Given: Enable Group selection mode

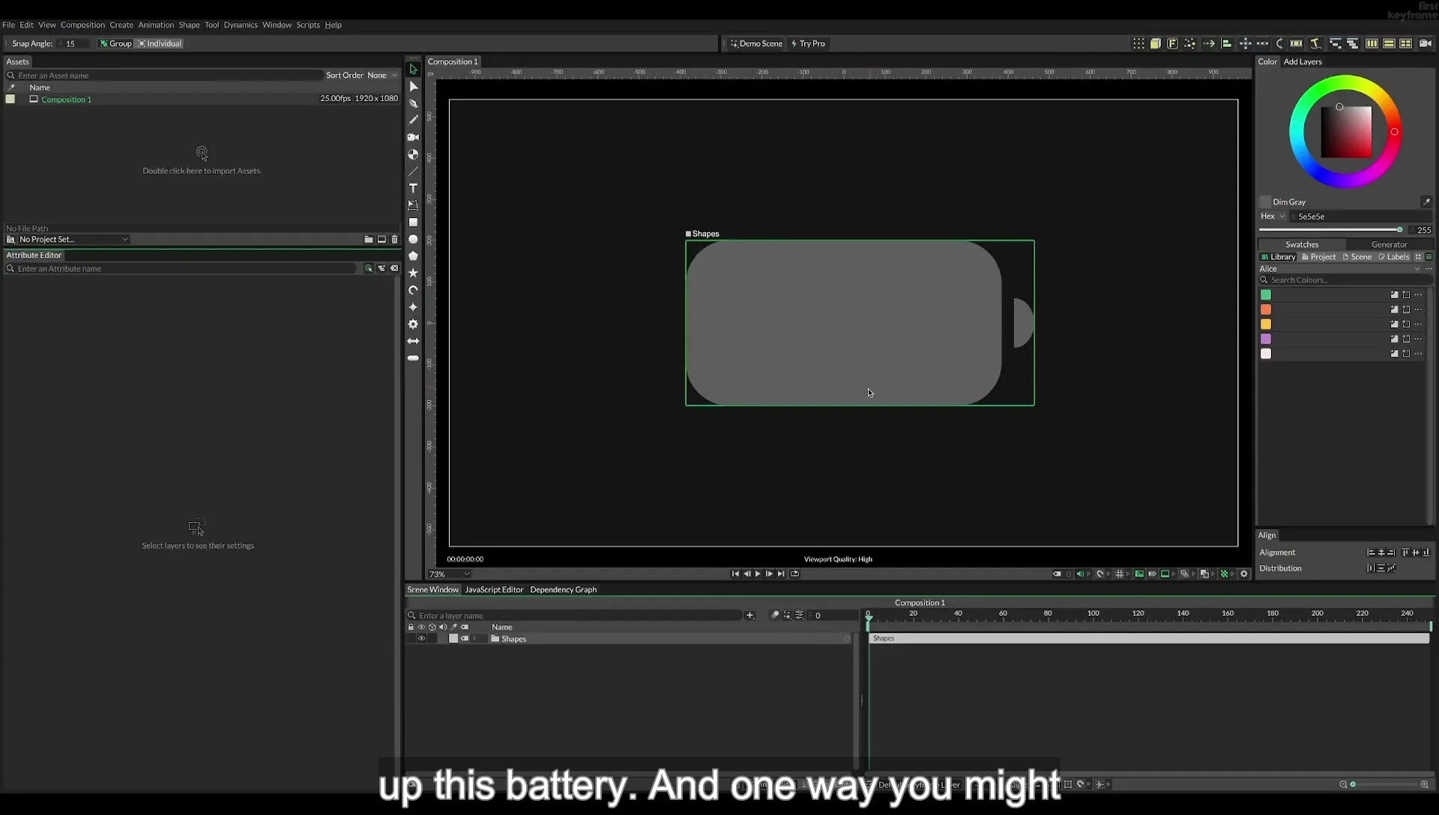Looking at the screenshot, I should (115, 43).
